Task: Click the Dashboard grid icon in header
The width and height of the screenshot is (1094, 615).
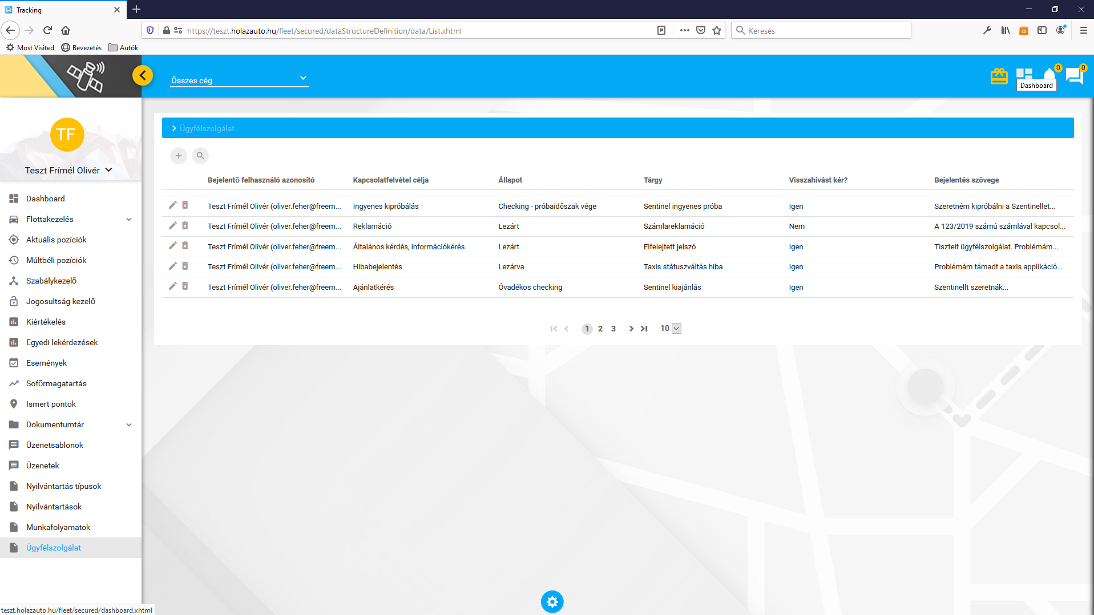Action: coord(1024,74)
